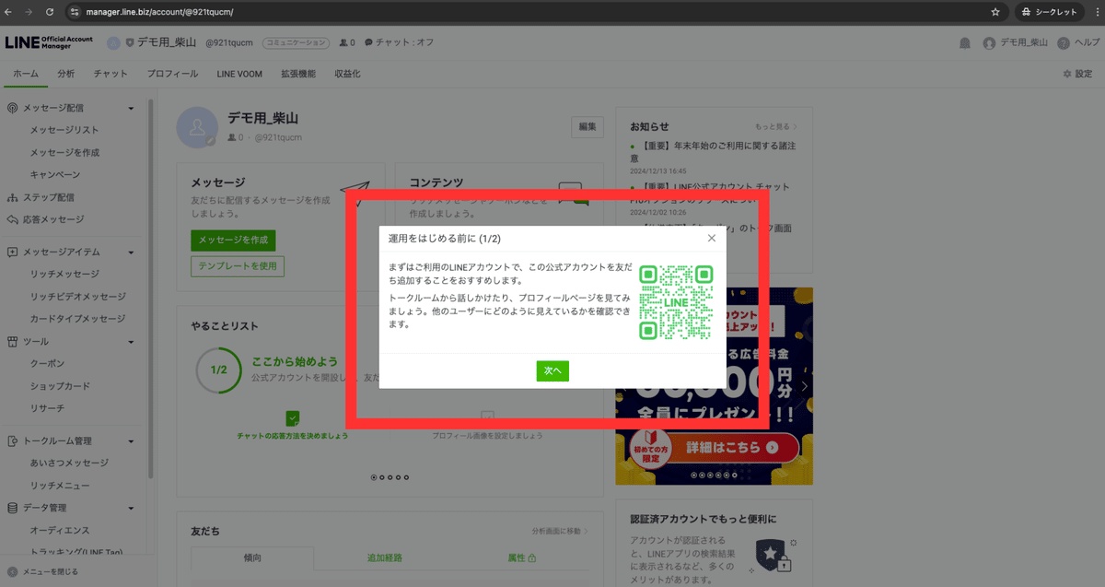
Task: Open sidebar メッセージを作成 item
Action: point(64,152)
